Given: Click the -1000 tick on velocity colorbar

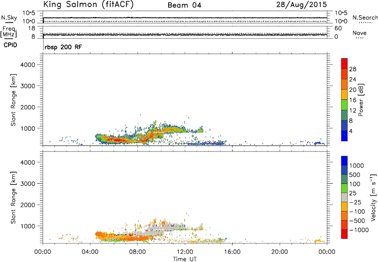Looking at the screenshot, I should (x=359, y=230).
